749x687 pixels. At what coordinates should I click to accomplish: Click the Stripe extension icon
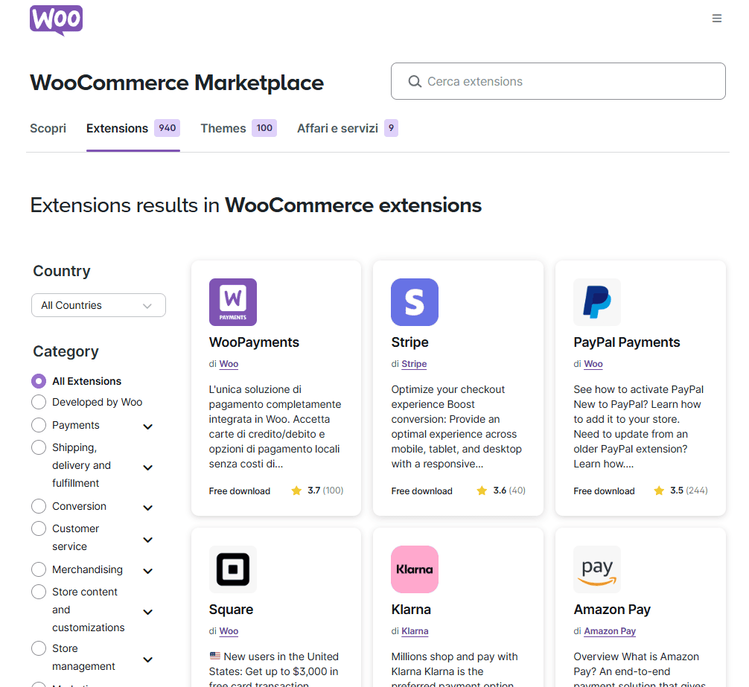point(415,302)
